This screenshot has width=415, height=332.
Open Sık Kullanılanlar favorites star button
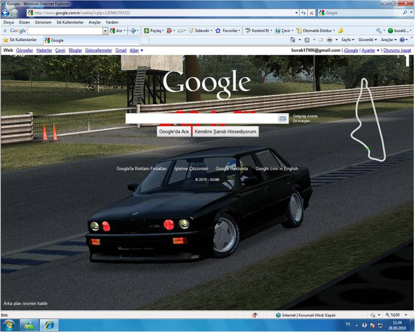click(20, 40)
